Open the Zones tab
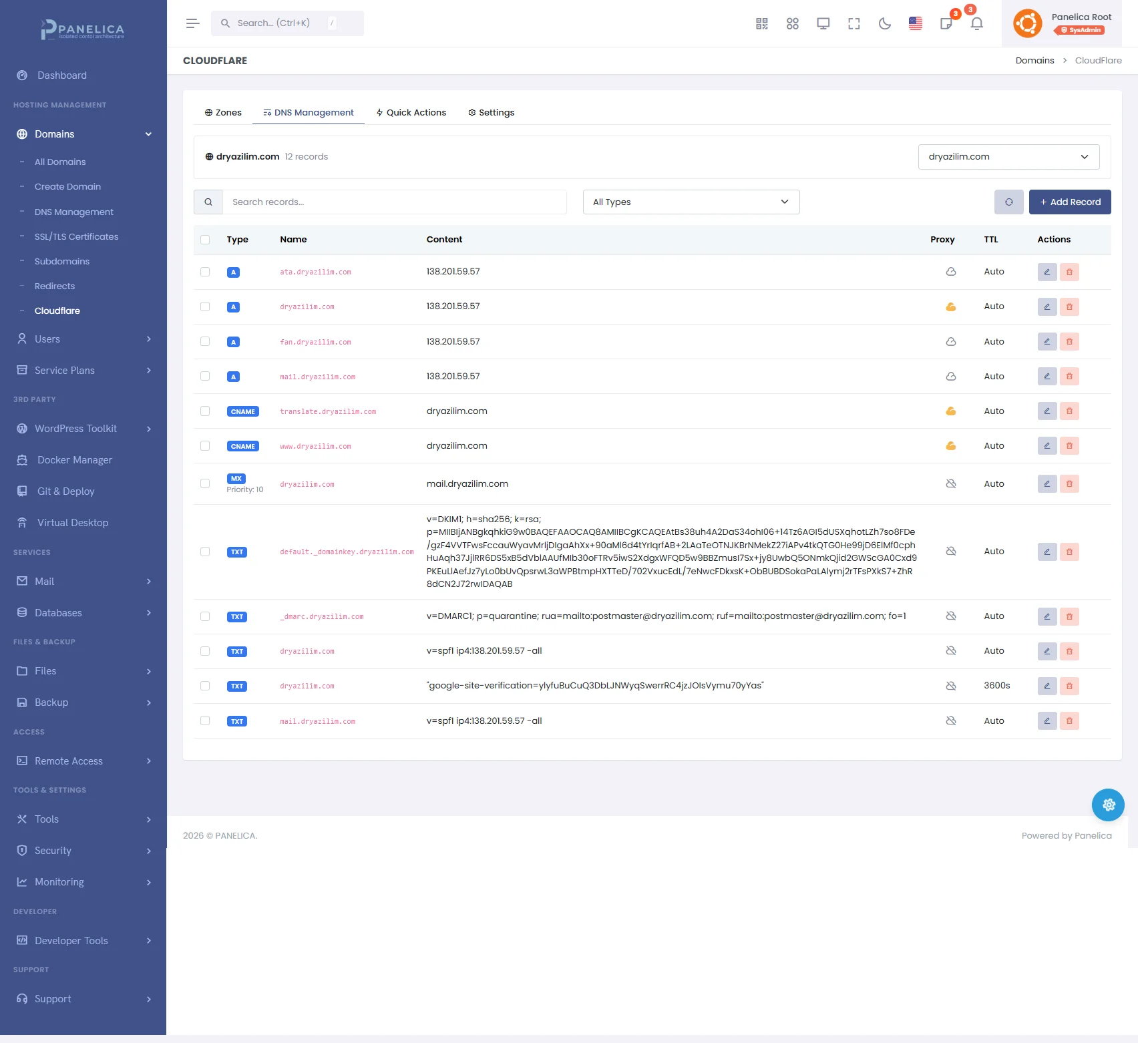The width and height of the screenshot is (1138, 1043). (223, 113)
